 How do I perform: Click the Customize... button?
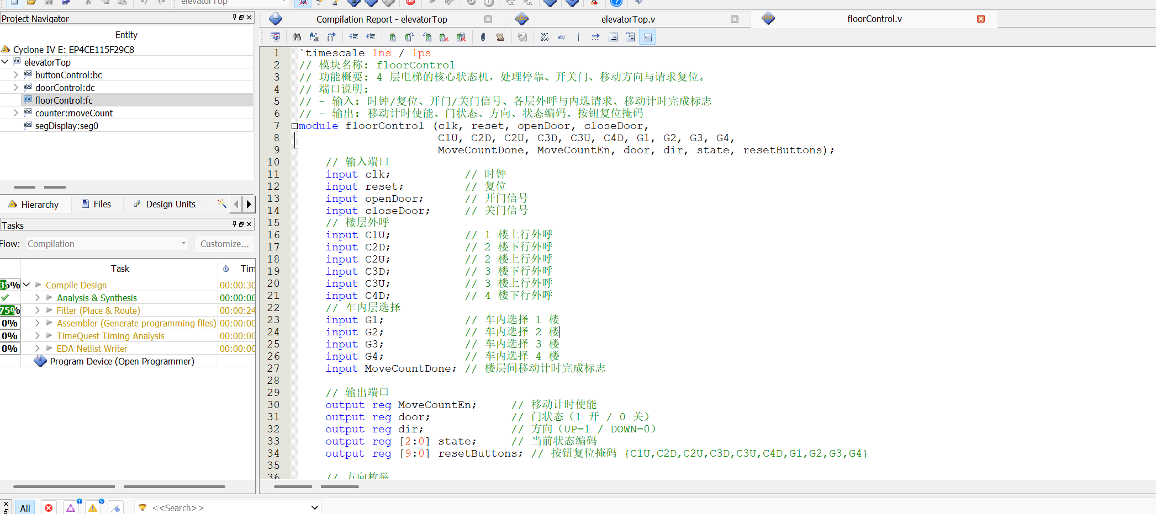pyautogui.click(x=224, y=244)
